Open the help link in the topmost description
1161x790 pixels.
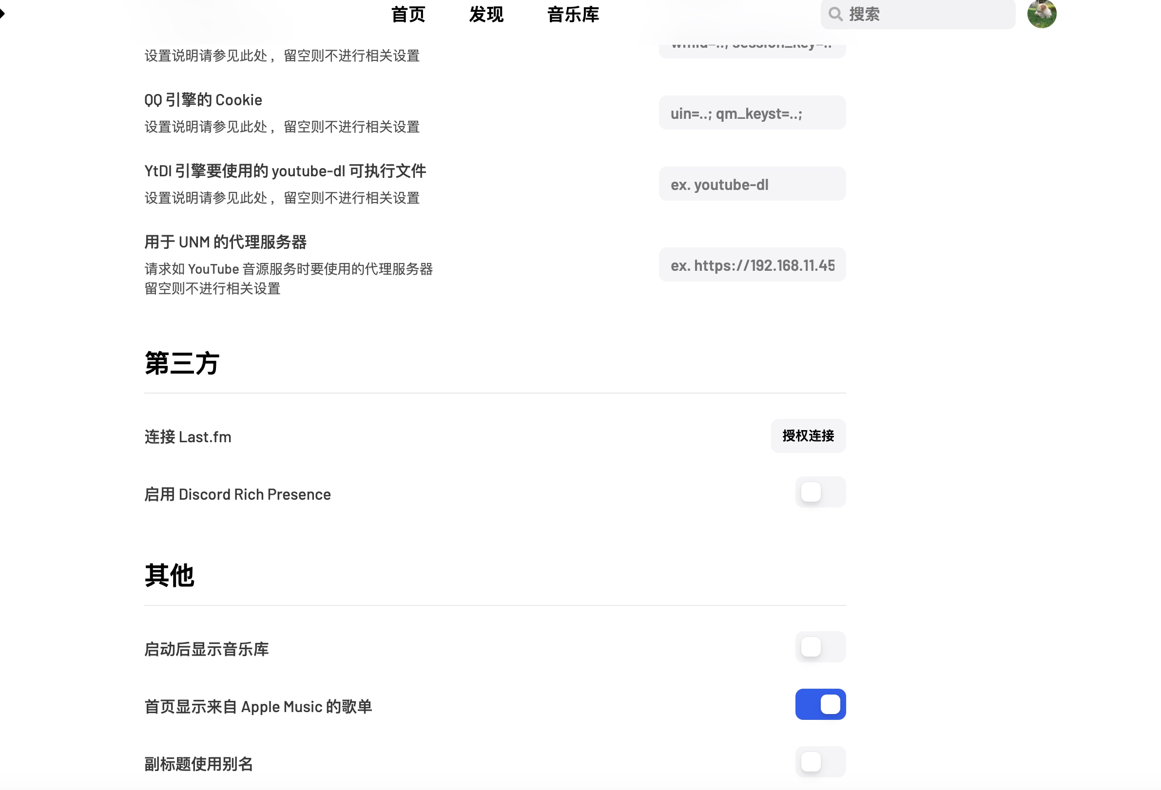coord(254,56)
